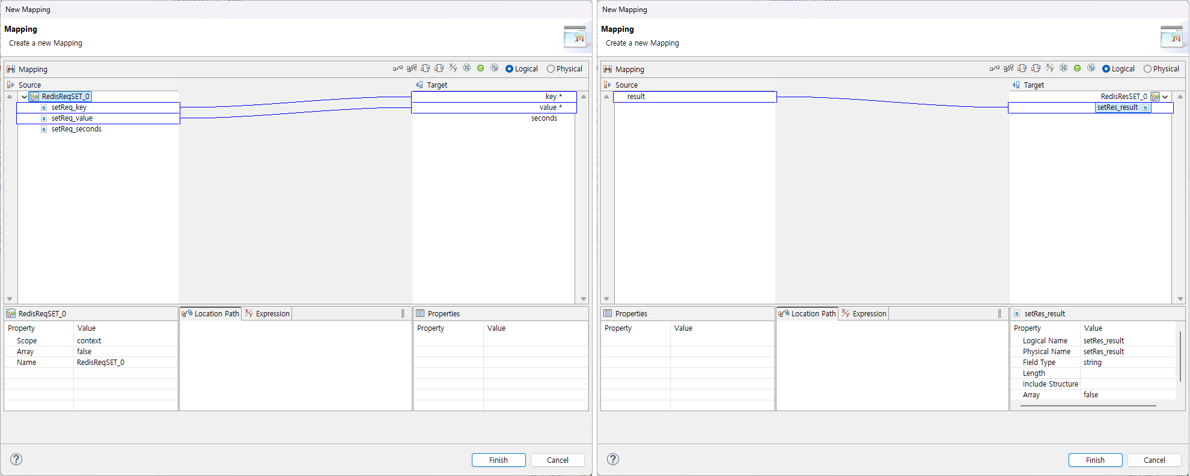Click the green circle icon in right dialog toolbar

1078,68
